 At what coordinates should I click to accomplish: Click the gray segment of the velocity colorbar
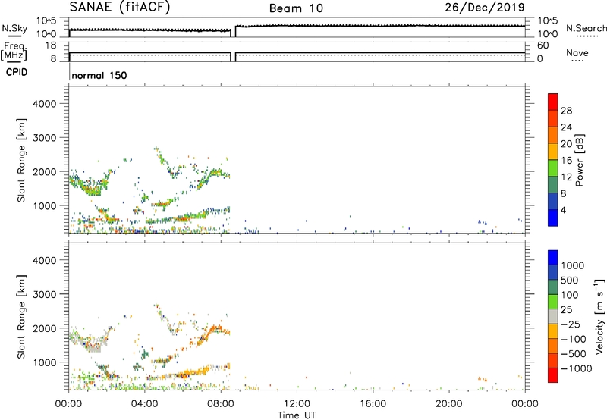tap(553, 317)
